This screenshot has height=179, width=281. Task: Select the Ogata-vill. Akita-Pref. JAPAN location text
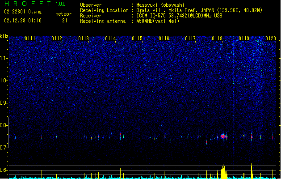coord(199,10)
